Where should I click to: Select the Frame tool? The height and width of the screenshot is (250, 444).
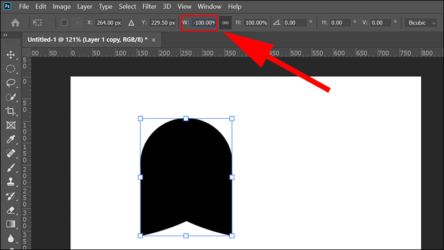tap(11, 126)
